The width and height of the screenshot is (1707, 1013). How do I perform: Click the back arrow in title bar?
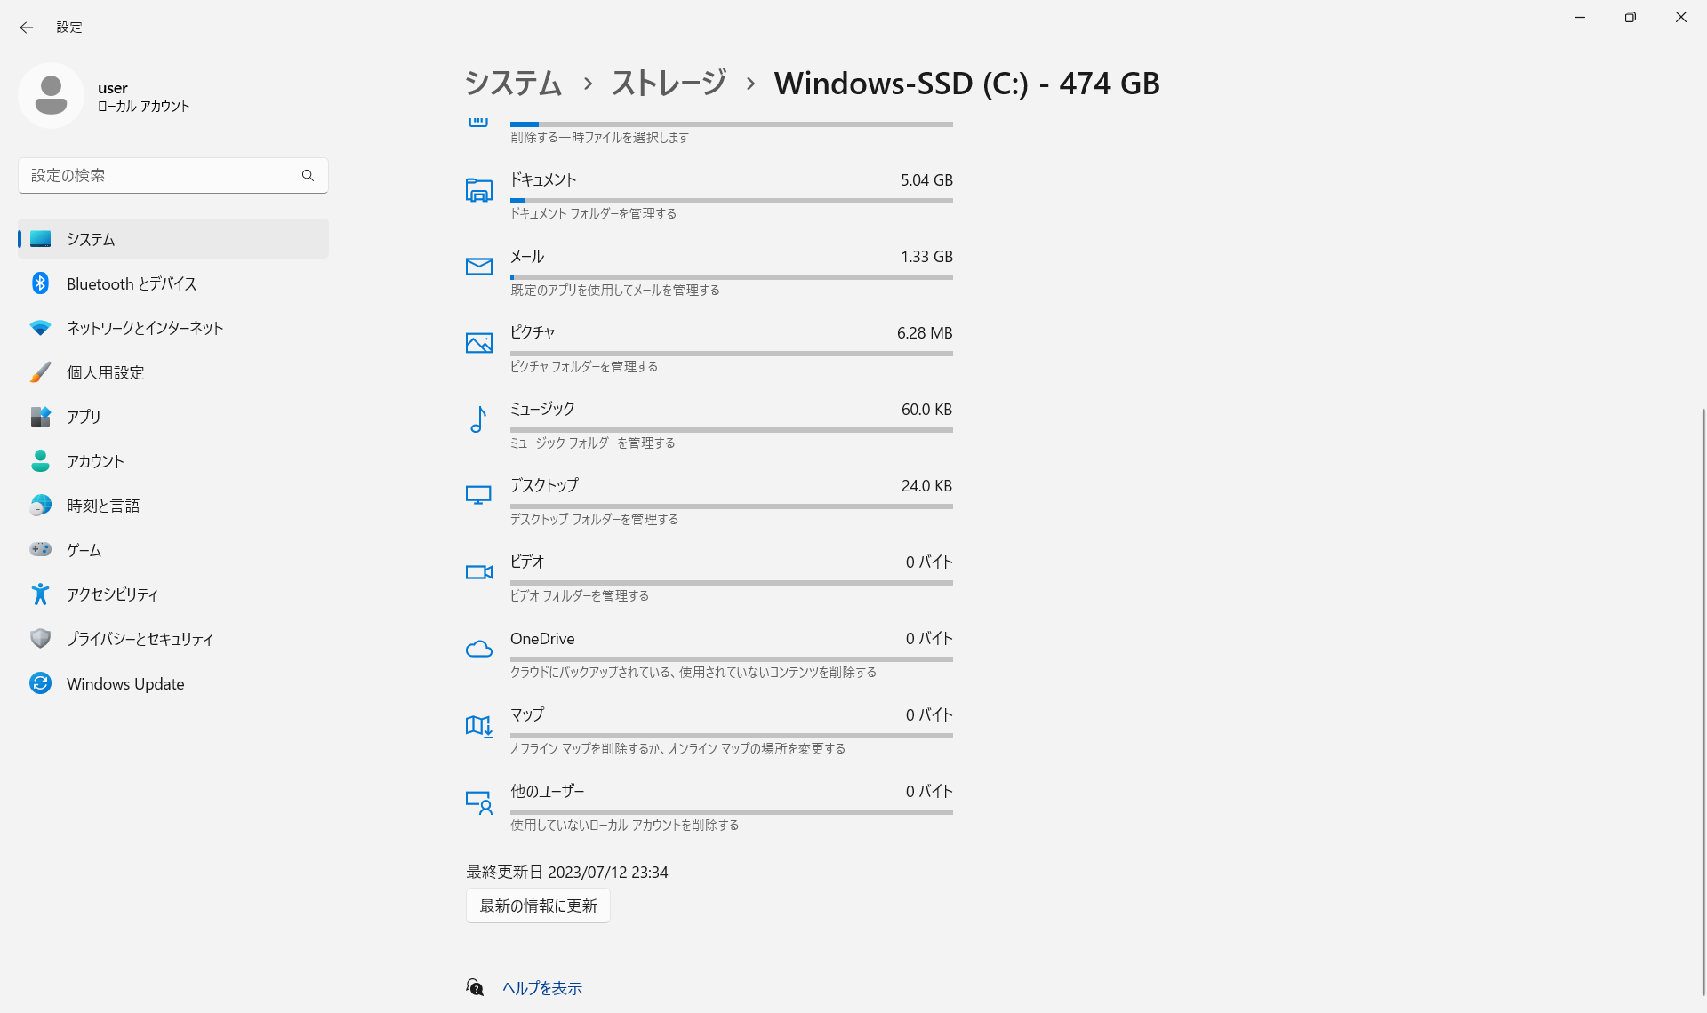point(27,28)
